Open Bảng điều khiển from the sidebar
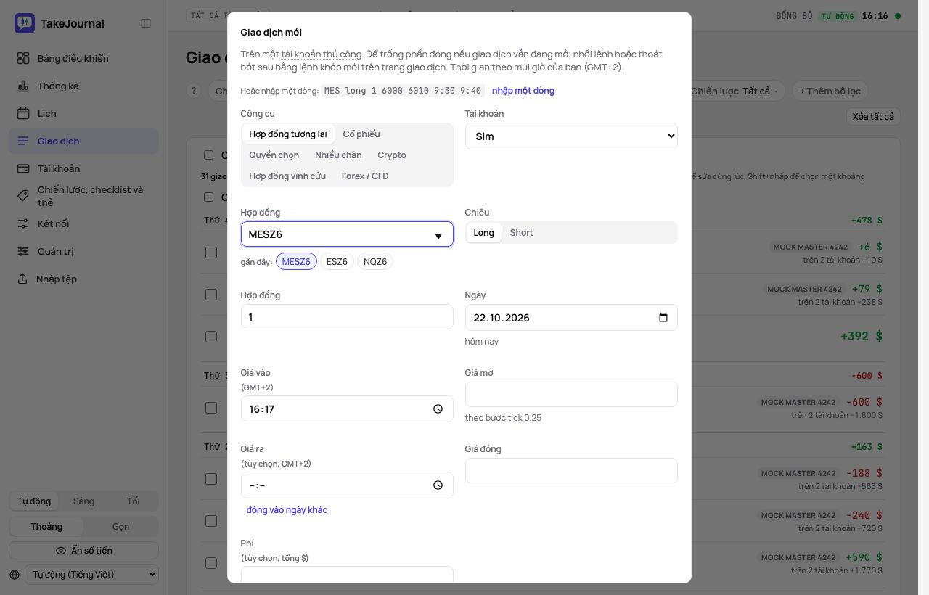Image resolution: width=929 pixels, height=595 pixels. point(83,58)
